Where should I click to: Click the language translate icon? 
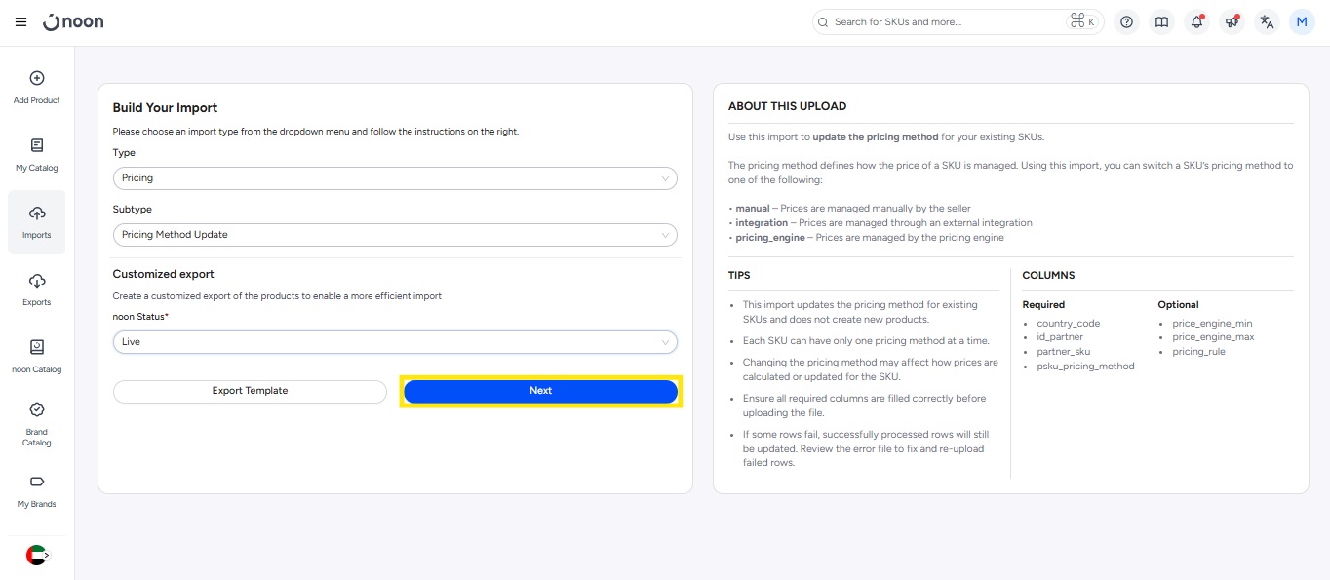1267,22
